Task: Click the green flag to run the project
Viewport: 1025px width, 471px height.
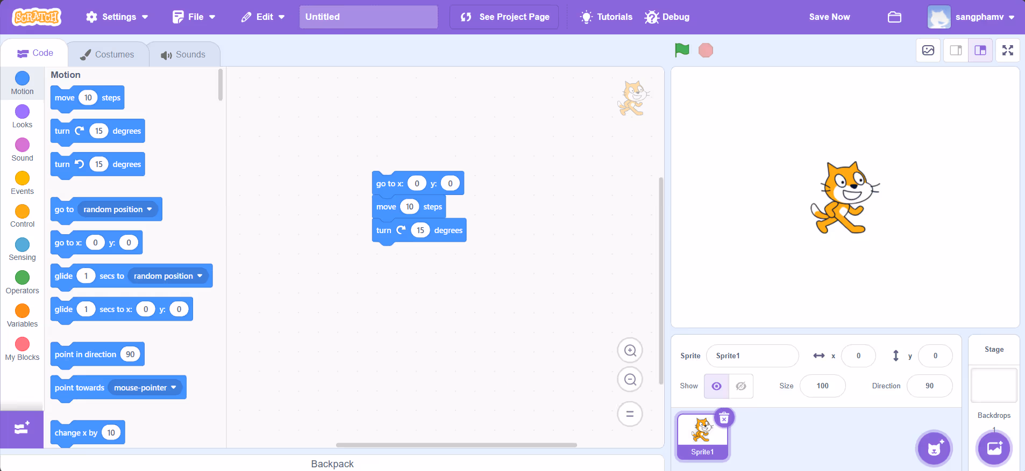Action: [682, 50]
